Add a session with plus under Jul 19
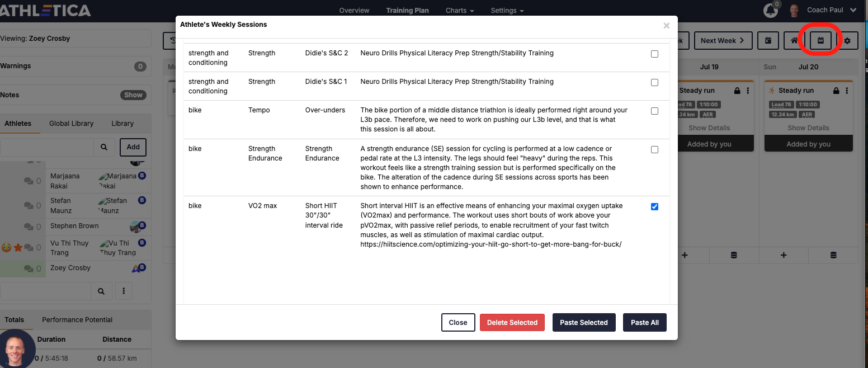 (685, 255)
